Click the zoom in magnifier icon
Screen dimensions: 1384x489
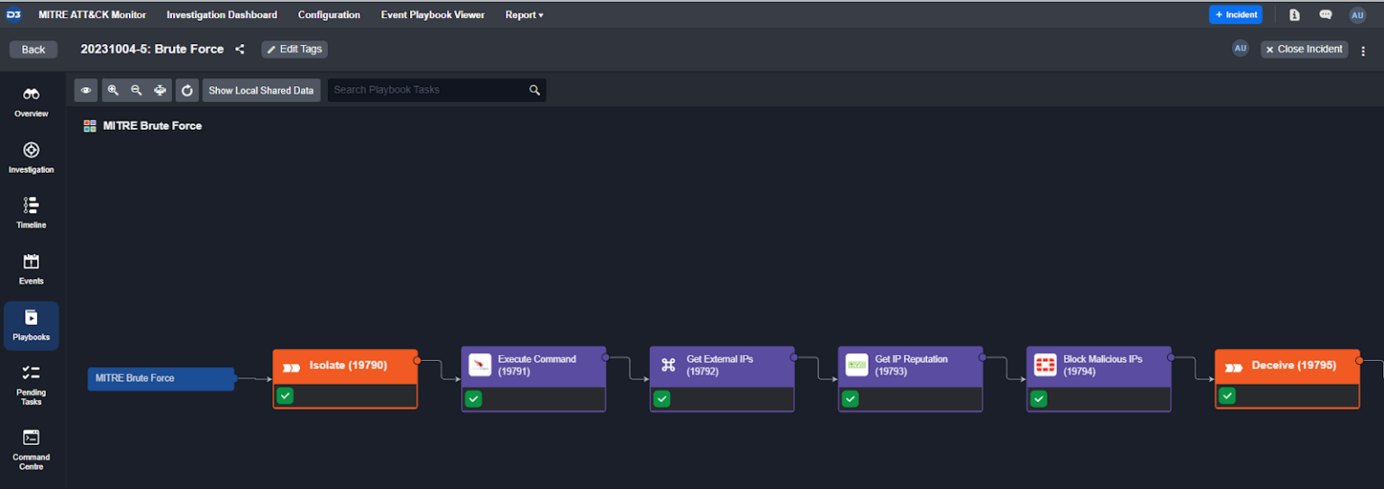(x=113, y=90)
